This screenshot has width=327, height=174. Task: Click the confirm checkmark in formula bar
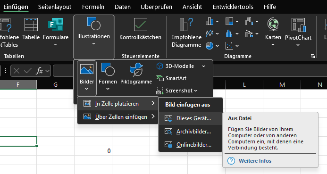[x=28, y=71]
